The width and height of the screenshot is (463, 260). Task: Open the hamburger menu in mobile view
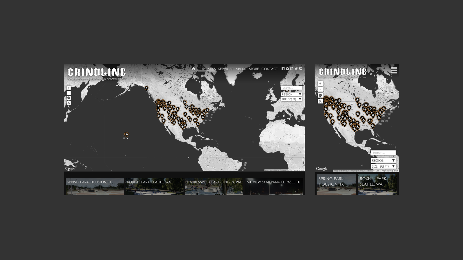click(x=394, y=70)
